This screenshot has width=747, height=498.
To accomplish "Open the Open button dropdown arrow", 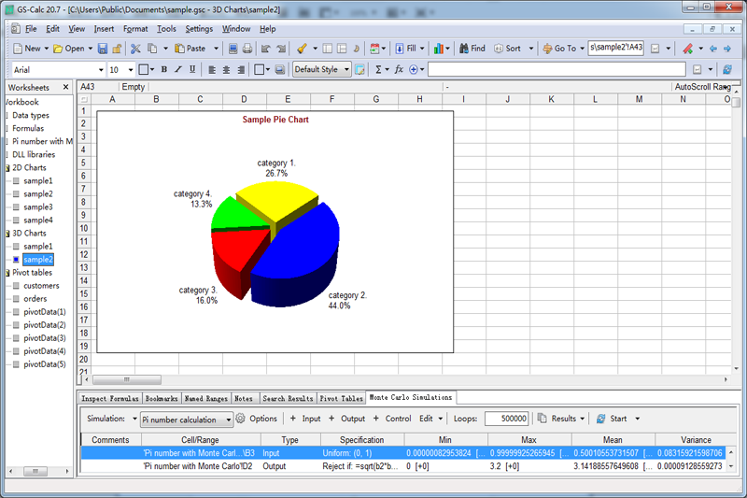I will click(x=90, y=49).
